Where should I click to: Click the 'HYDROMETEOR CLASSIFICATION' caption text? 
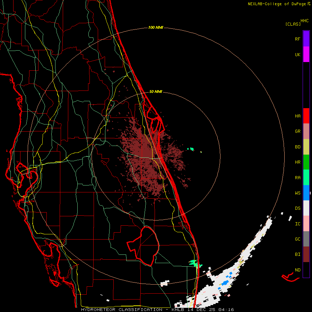tap(122, 310)
